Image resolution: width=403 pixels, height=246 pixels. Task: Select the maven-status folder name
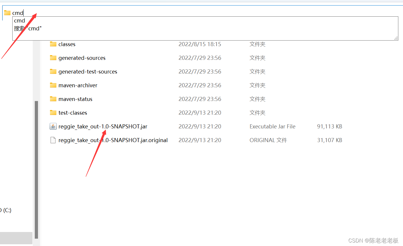(75, 99)
